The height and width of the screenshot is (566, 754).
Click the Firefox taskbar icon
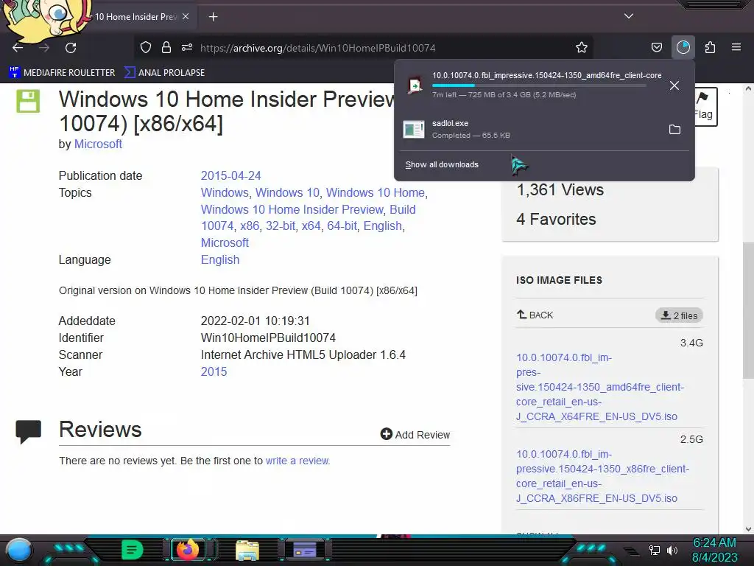point(188,550)
